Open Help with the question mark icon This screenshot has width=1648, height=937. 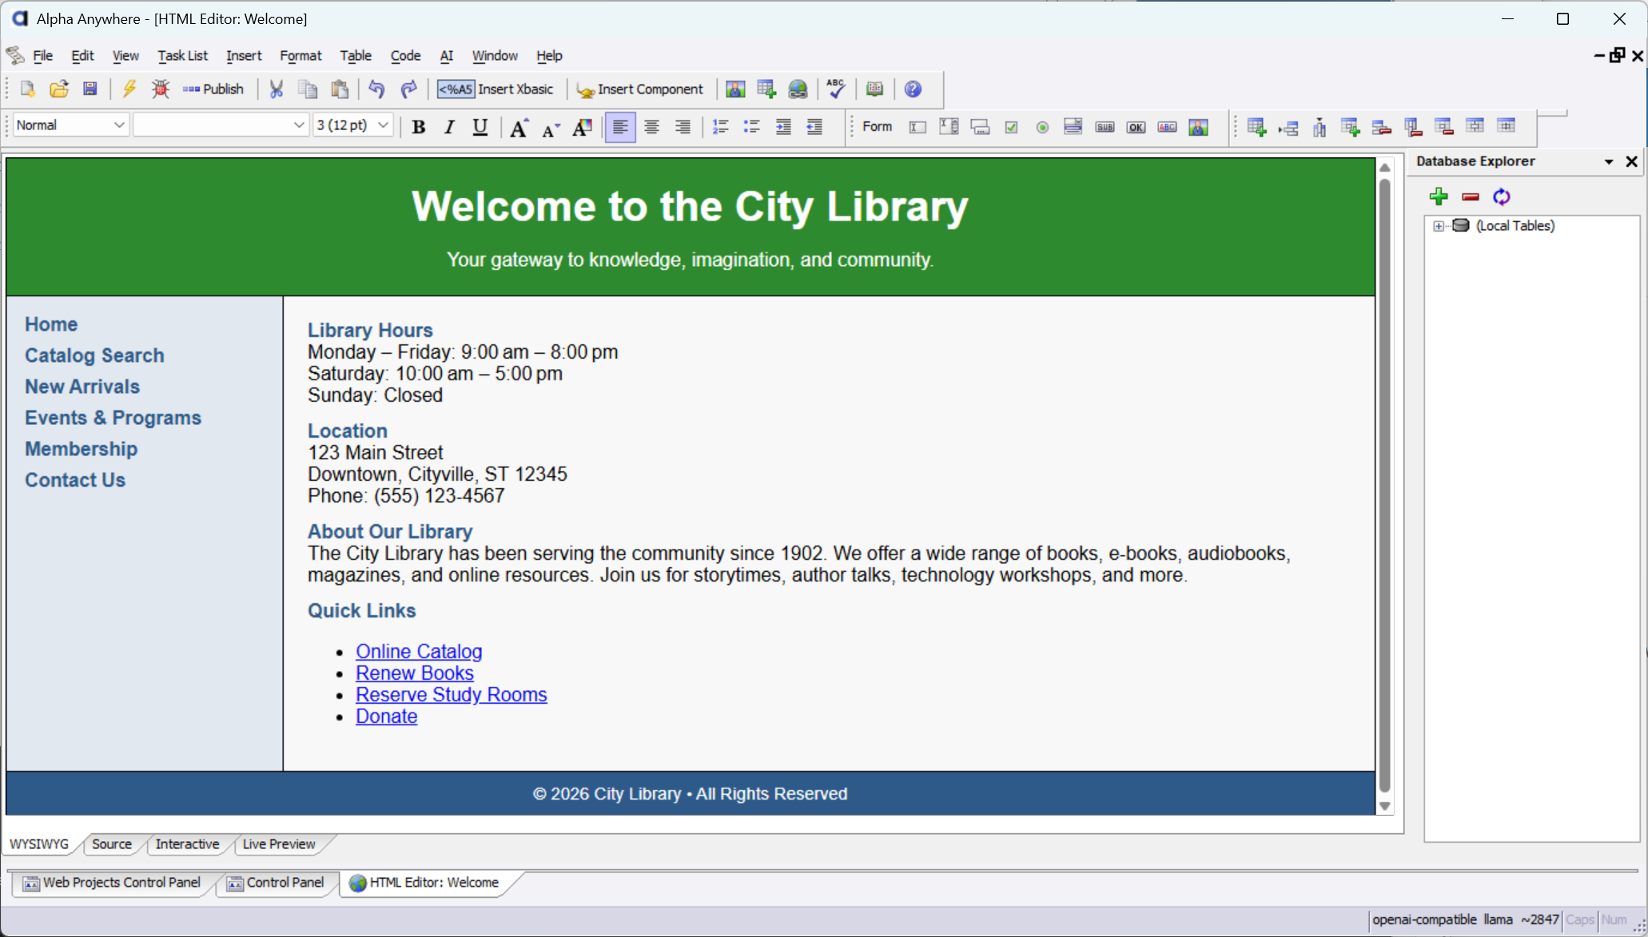913,89
